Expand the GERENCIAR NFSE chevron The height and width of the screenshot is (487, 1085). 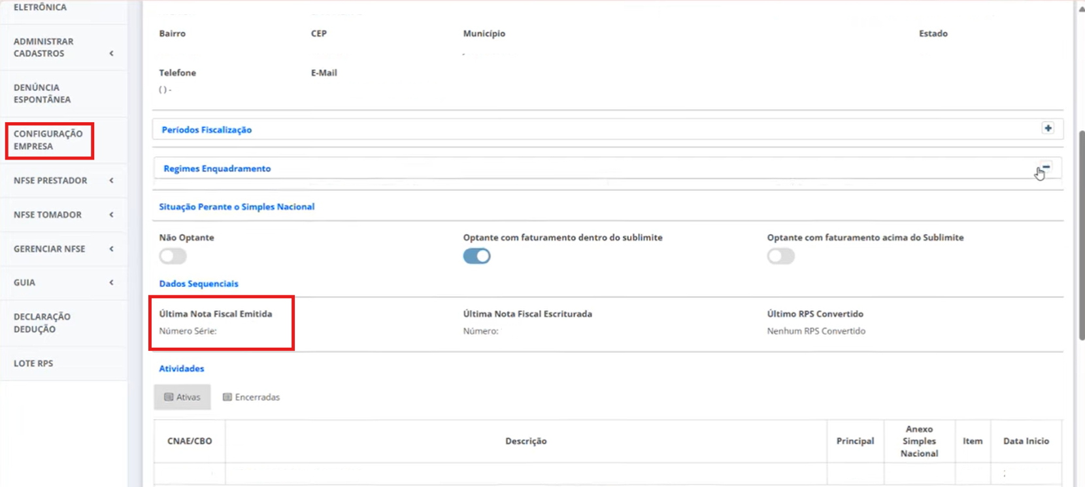(112, 248)
